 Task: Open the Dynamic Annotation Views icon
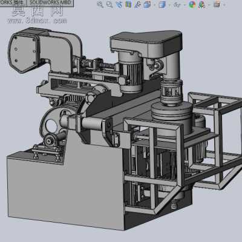[138, 4]
